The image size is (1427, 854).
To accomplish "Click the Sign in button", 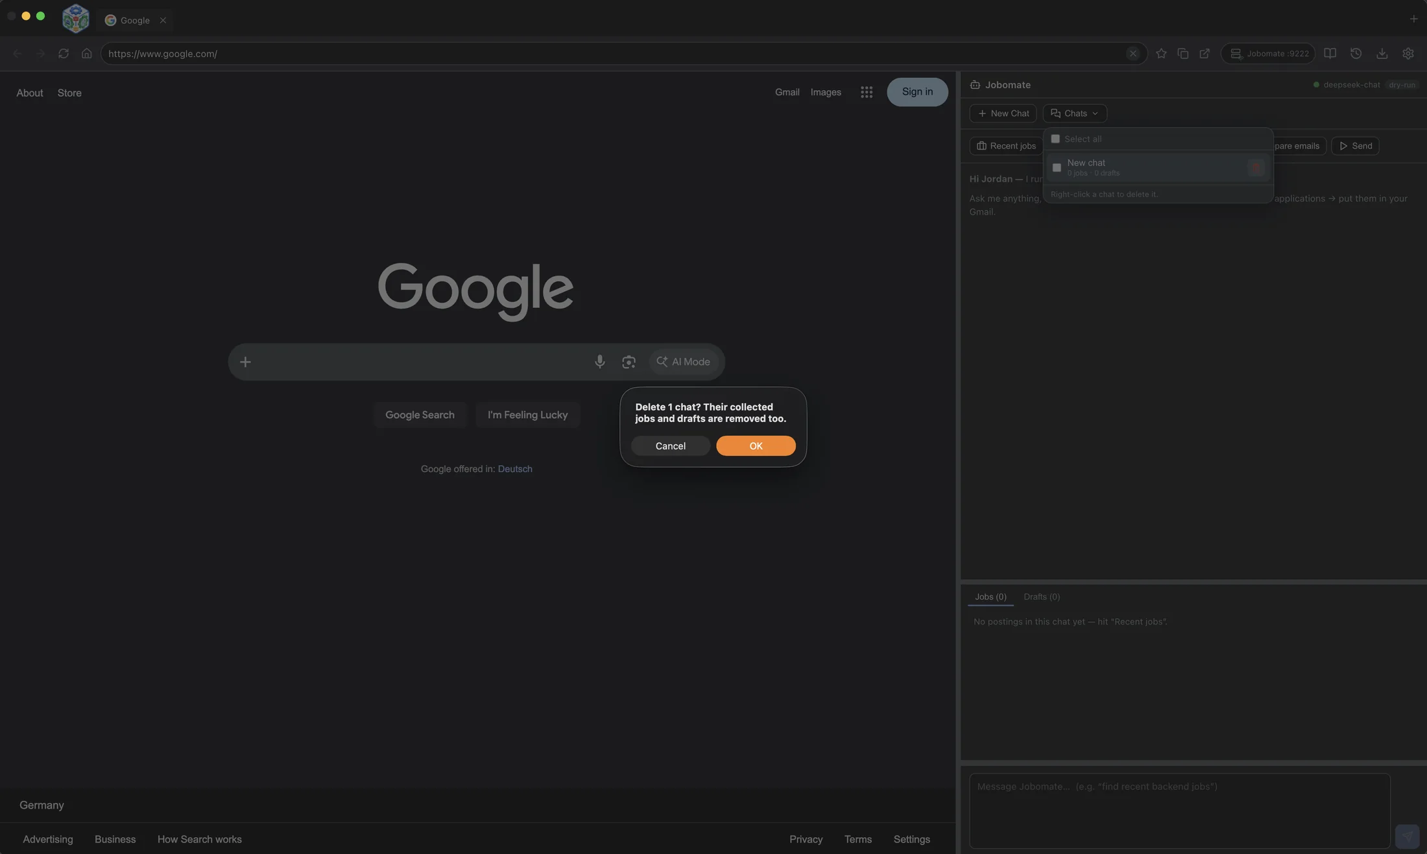I will click(x=917, y=92).
